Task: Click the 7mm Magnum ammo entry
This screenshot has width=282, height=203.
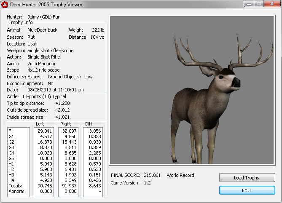Action: [x=41, y=64]
